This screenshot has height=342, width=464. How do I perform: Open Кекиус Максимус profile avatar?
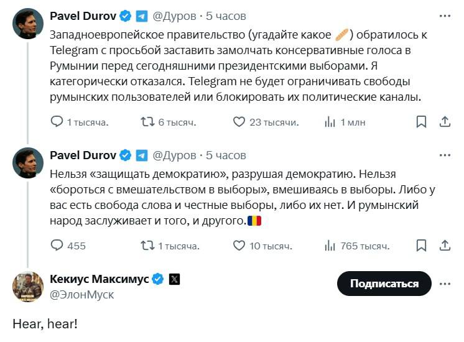pyautogui.click(x=28, y=287)
